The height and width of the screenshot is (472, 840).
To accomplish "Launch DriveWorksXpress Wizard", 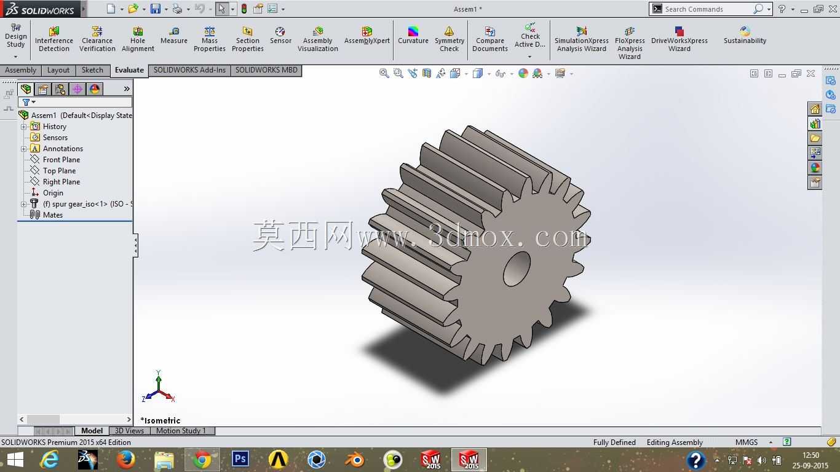I will (x=680, y=39).
